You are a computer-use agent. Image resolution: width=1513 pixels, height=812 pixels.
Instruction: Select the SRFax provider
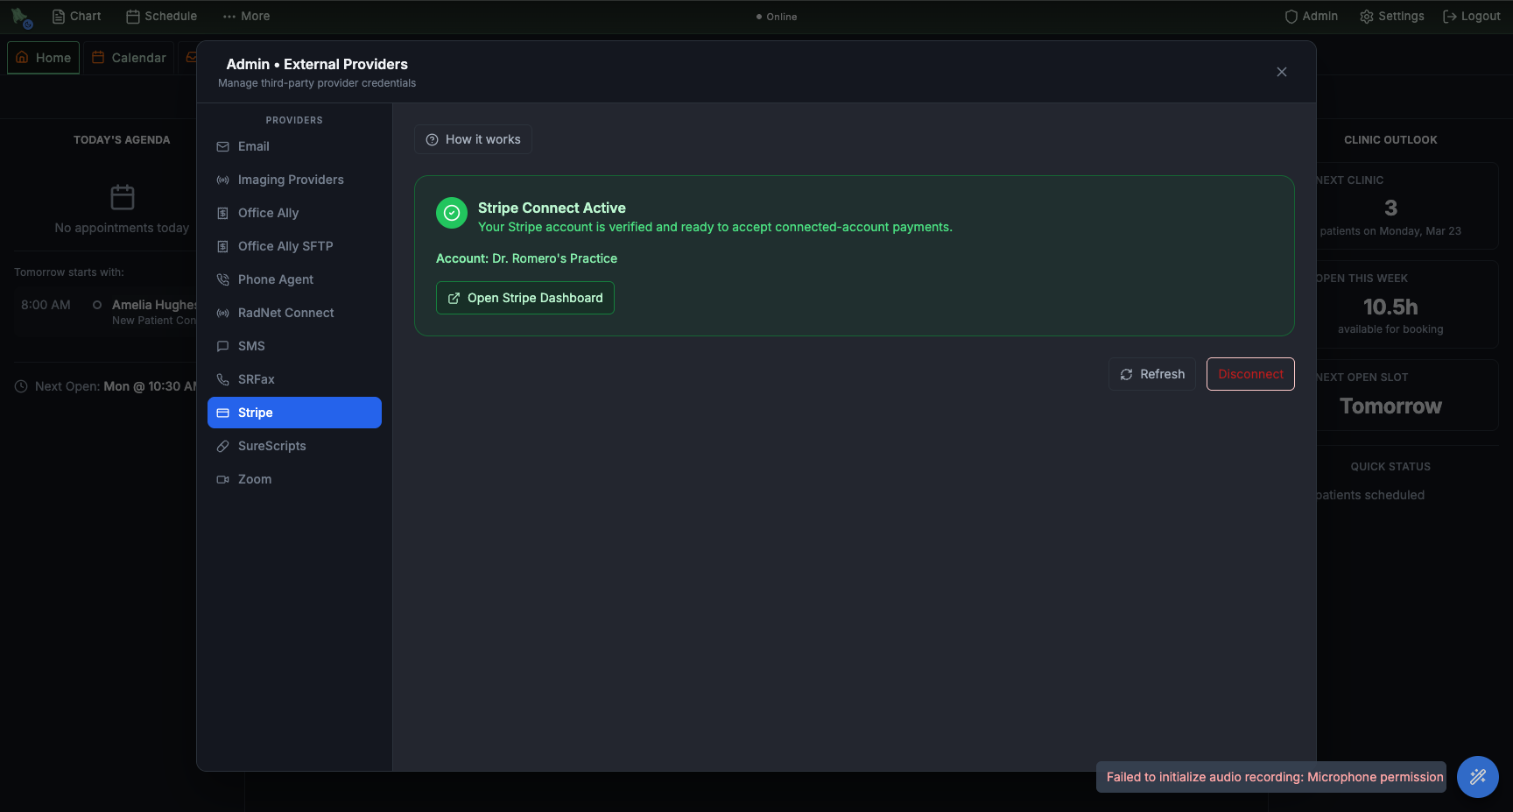(294, 379)
